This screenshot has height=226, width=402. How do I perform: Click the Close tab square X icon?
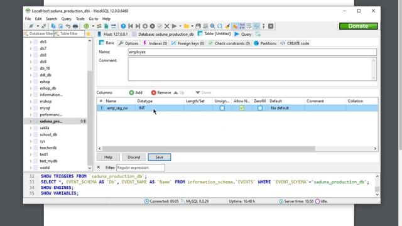click(x=271, y=26)
